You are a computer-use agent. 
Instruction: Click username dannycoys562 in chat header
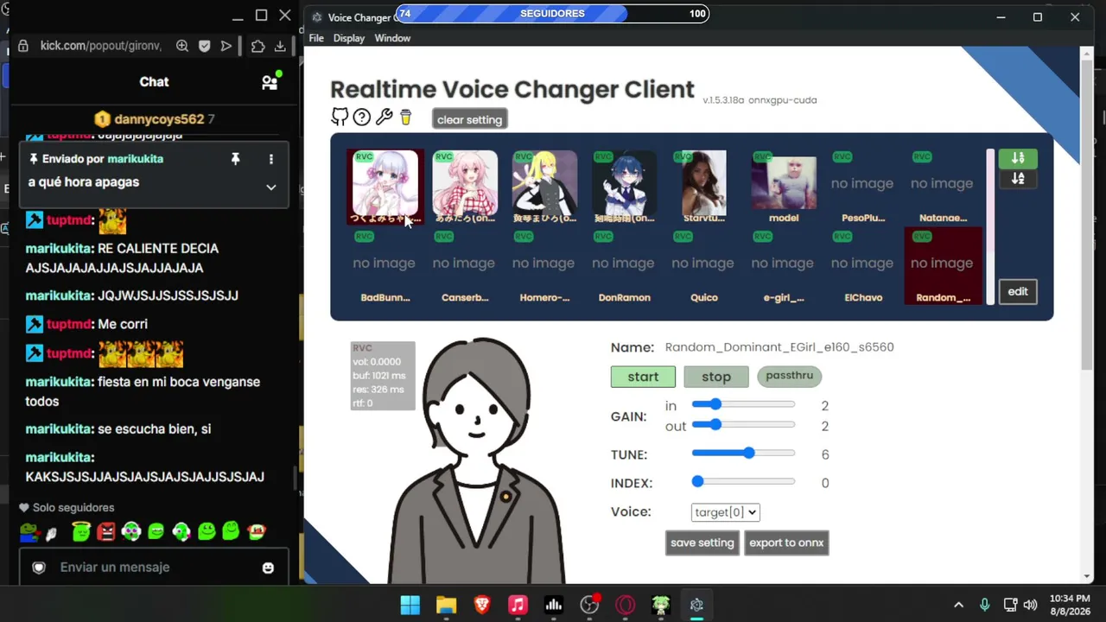click(x=160, y=119)
